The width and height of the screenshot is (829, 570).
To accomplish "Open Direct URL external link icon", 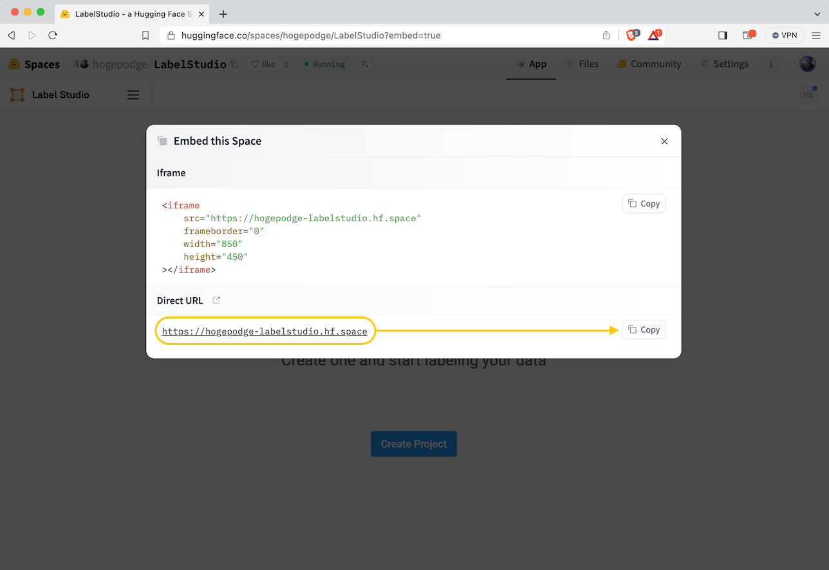I will click(x=217, y=300).
